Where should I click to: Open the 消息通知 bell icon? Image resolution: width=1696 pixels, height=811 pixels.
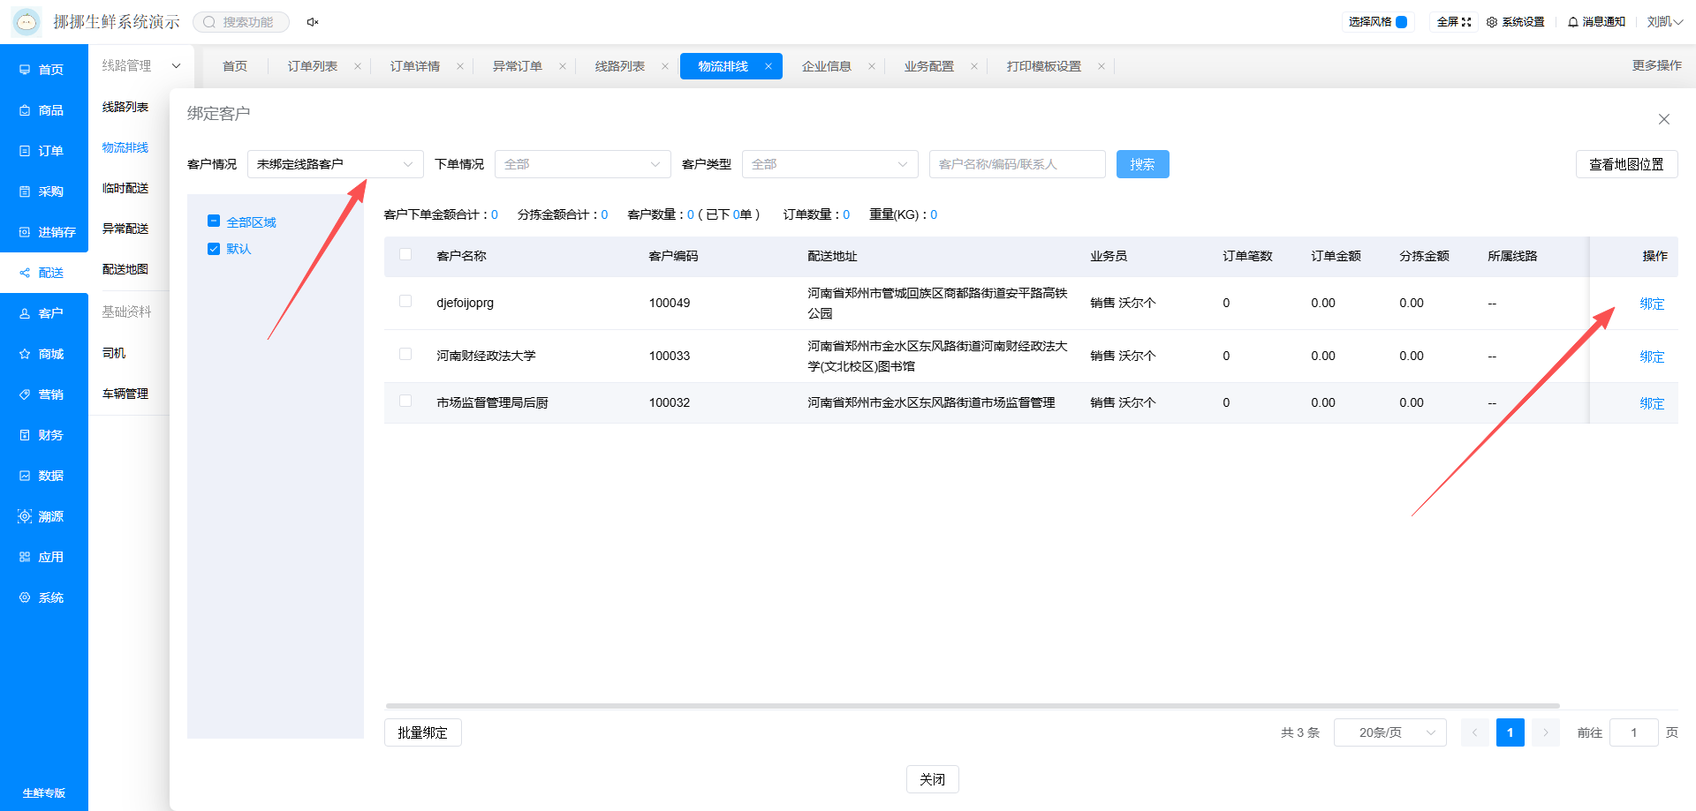[1573, 22]
